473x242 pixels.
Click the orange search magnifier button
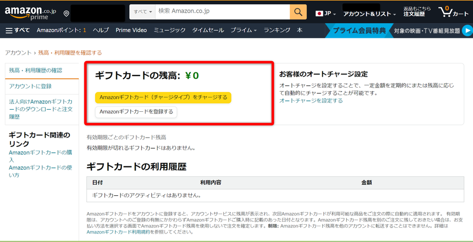pos(298,12)
